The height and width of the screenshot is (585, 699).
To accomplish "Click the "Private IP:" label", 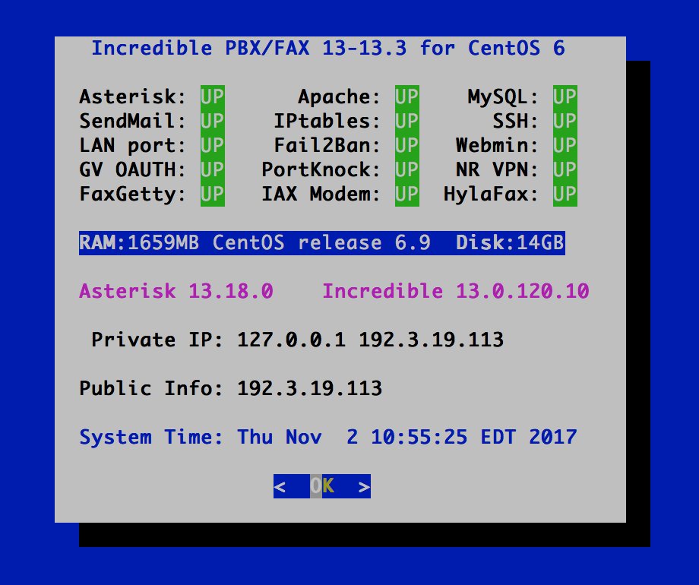I will tap(157, 340).
